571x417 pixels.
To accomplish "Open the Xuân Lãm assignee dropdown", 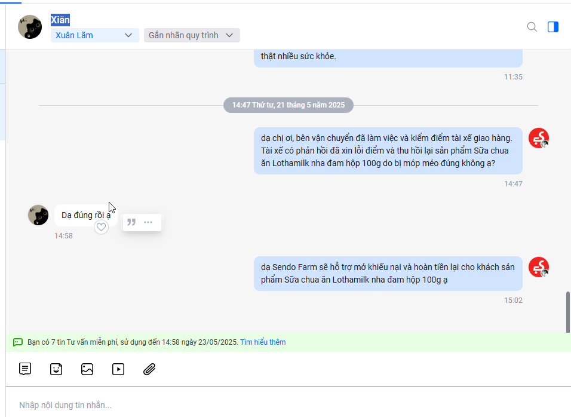I will click(95, 35).
